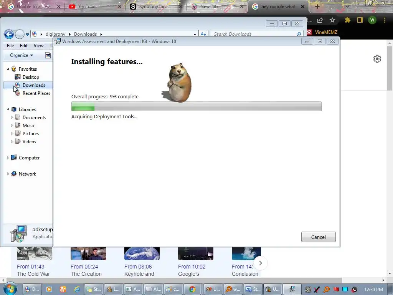
Task: Open 'From 10:02 Google's' chapter
Action: click(x=195, y=262)
